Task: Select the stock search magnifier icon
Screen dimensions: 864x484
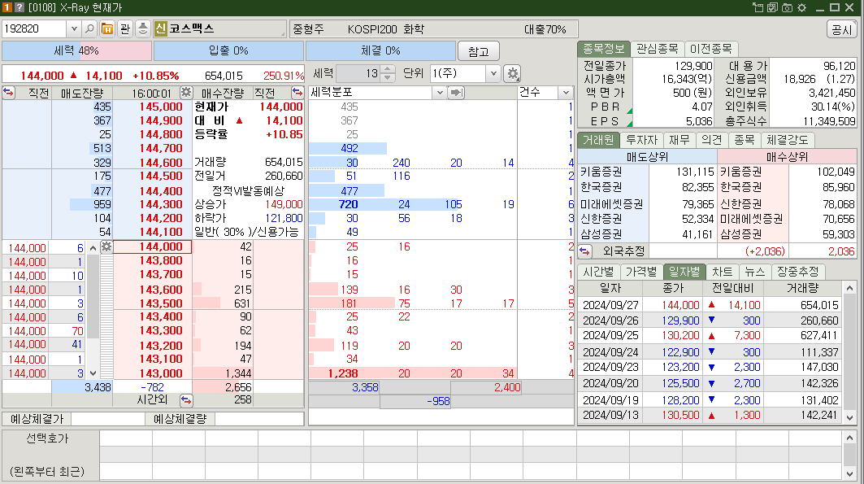Action: point(89,28)
